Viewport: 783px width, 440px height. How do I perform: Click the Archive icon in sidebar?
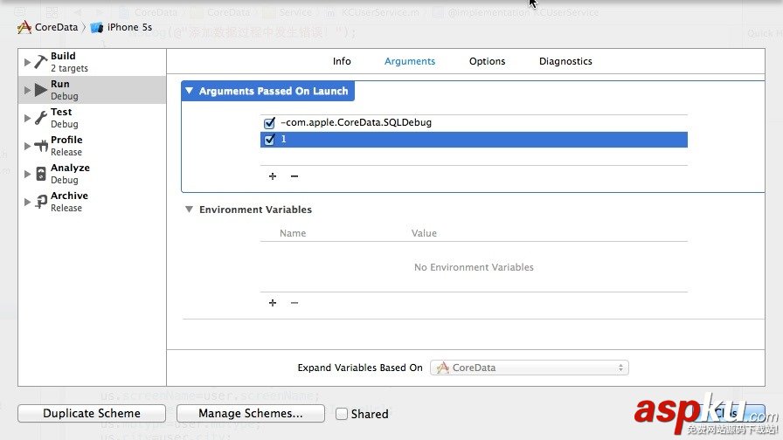tap(40, 202)
